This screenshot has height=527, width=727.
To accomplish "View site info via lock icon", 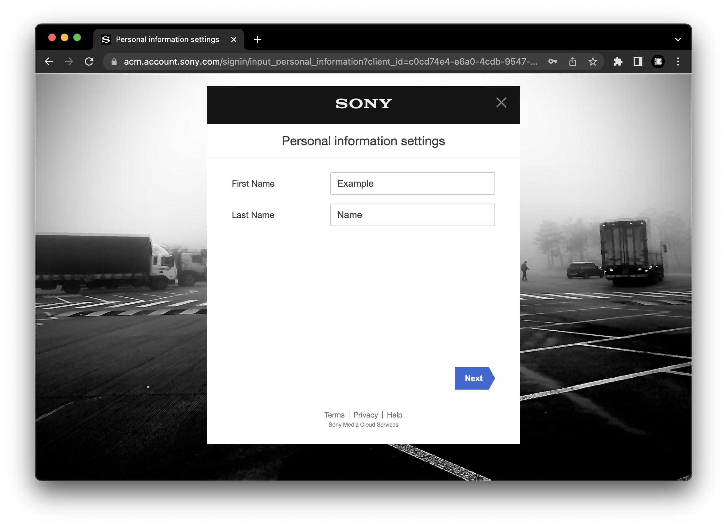I will click(114, 61).
